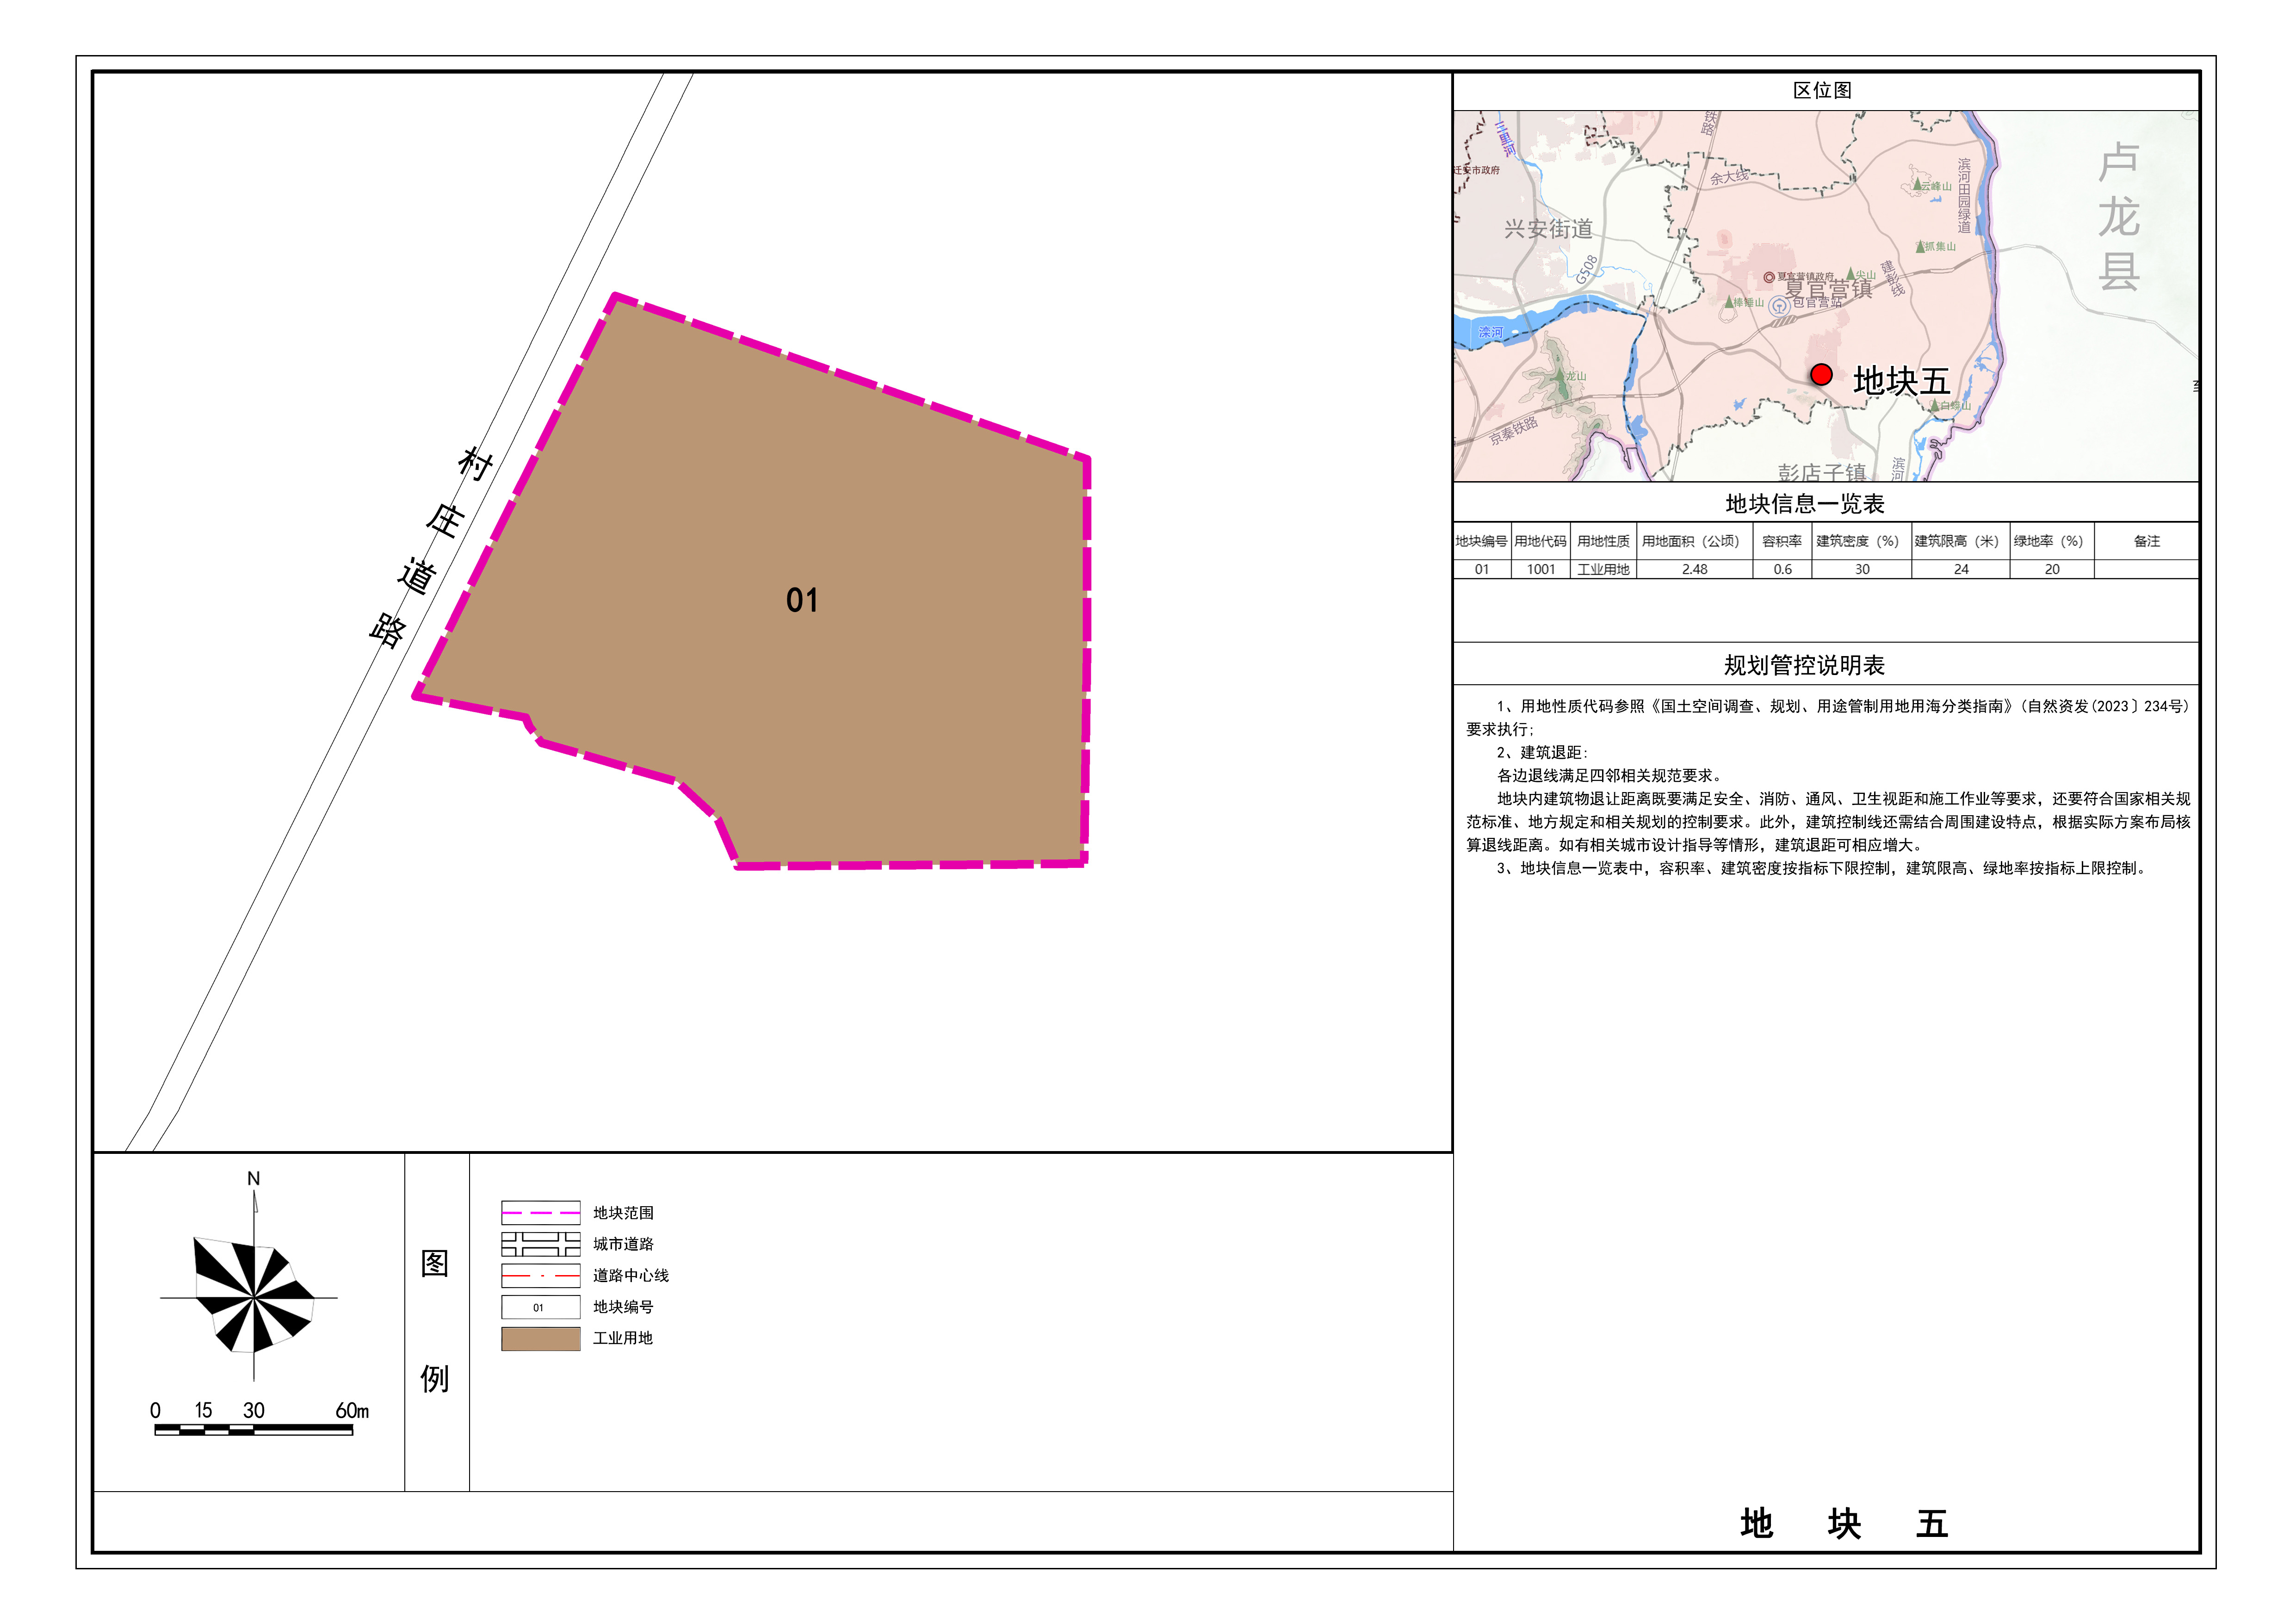Click the table cell with value 1001
Image resolution: width=2296 pixels, height=1623 pixels.
1541,569
